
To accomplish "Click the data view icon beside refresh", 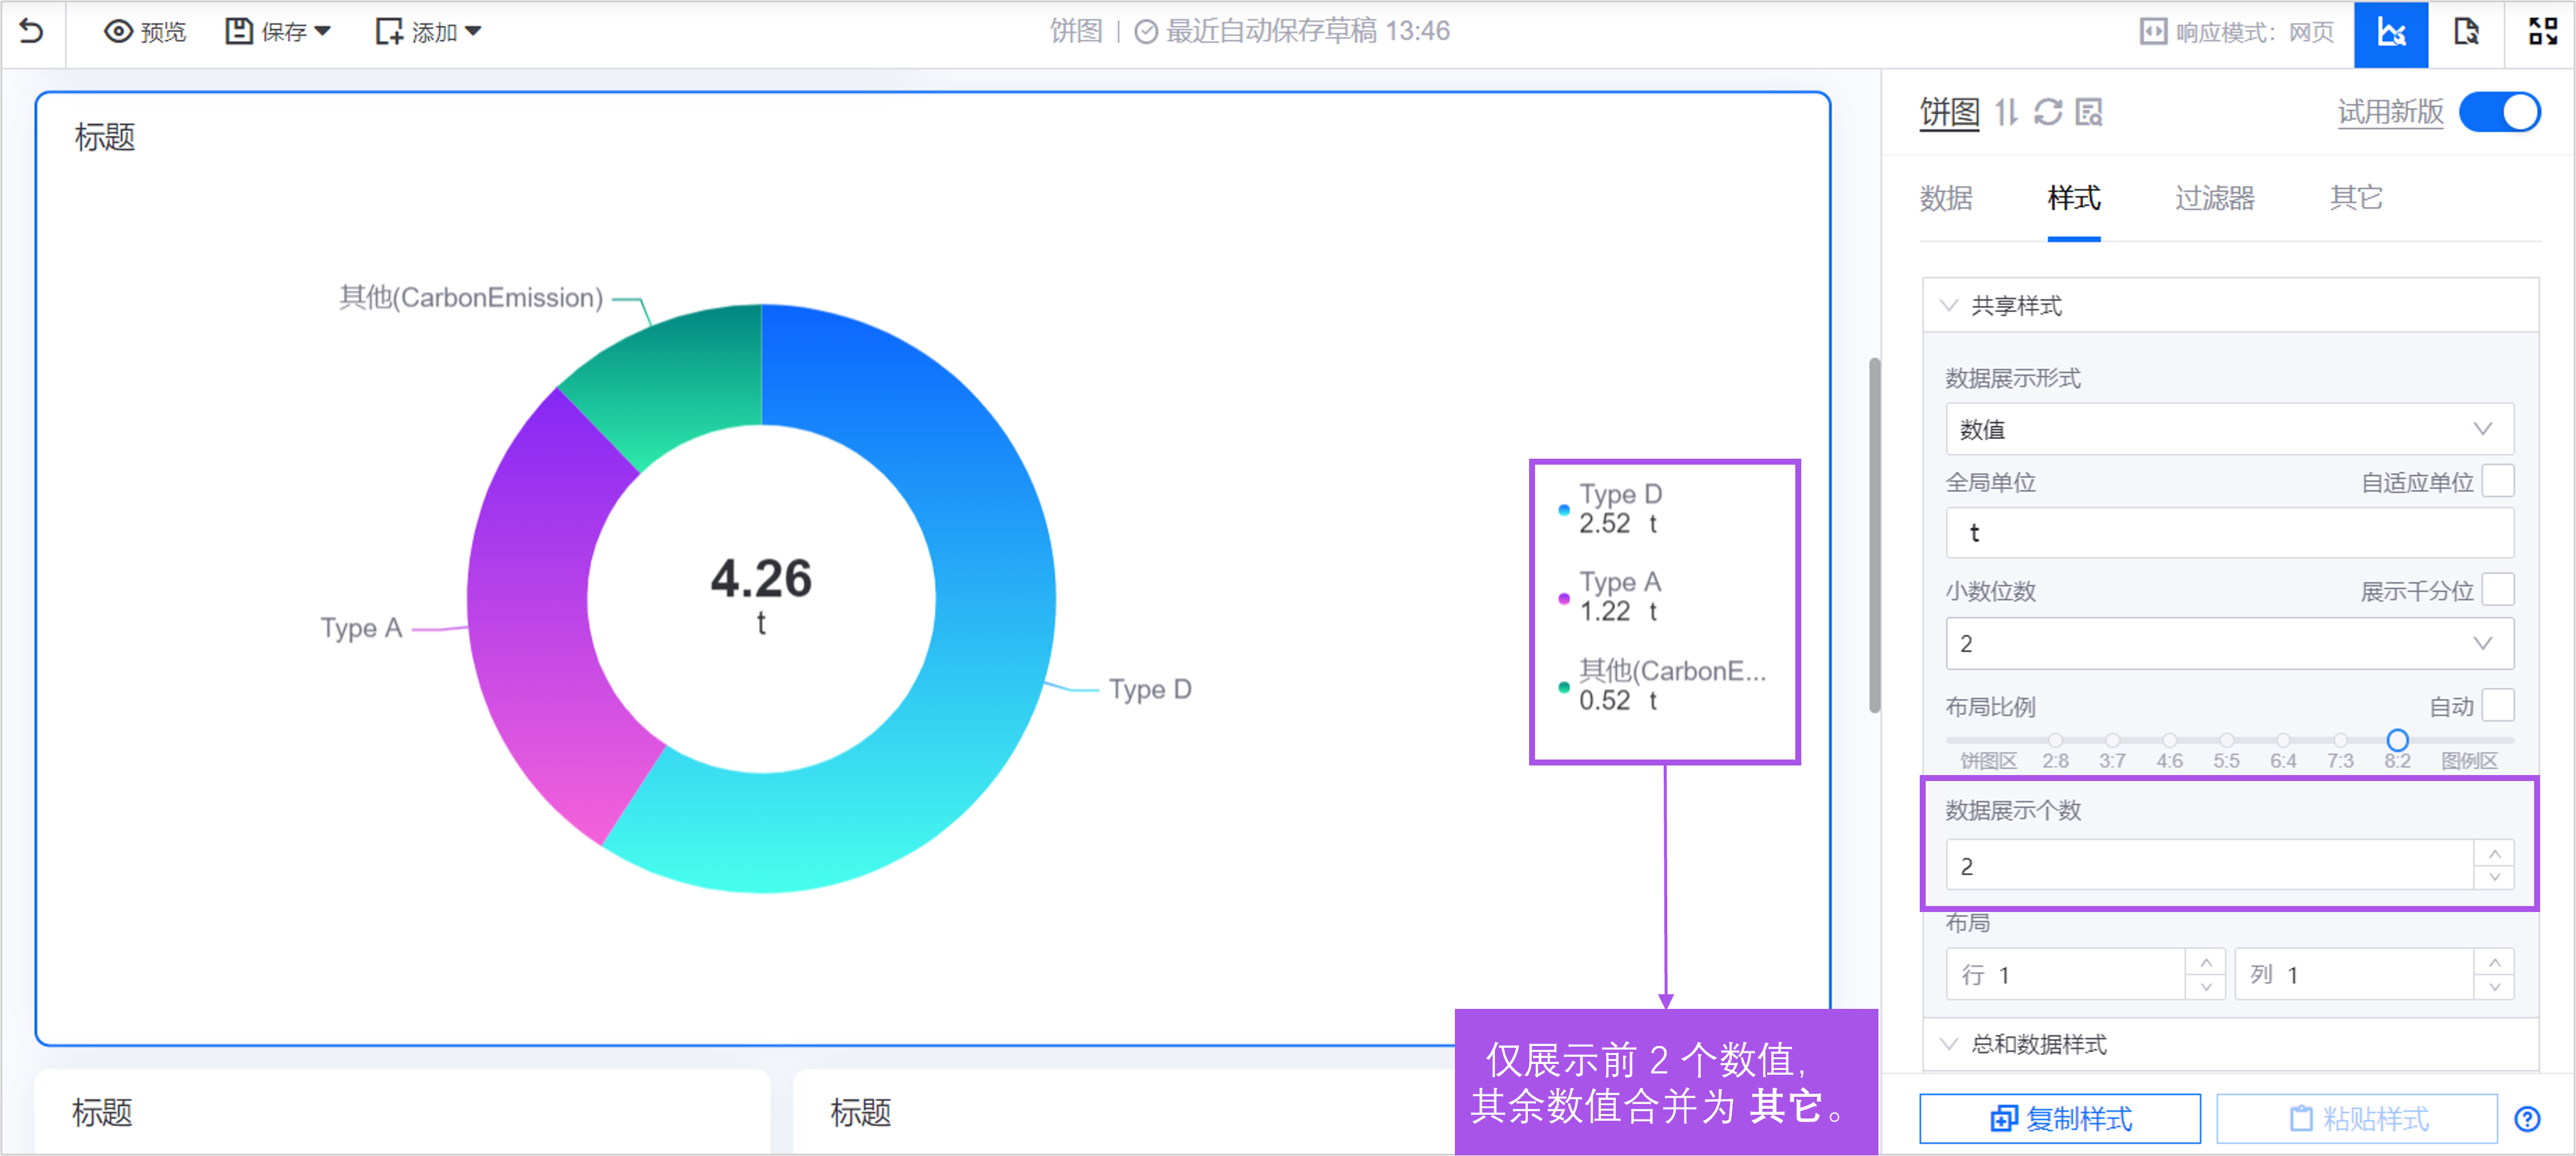I will tap(2089, 112).
